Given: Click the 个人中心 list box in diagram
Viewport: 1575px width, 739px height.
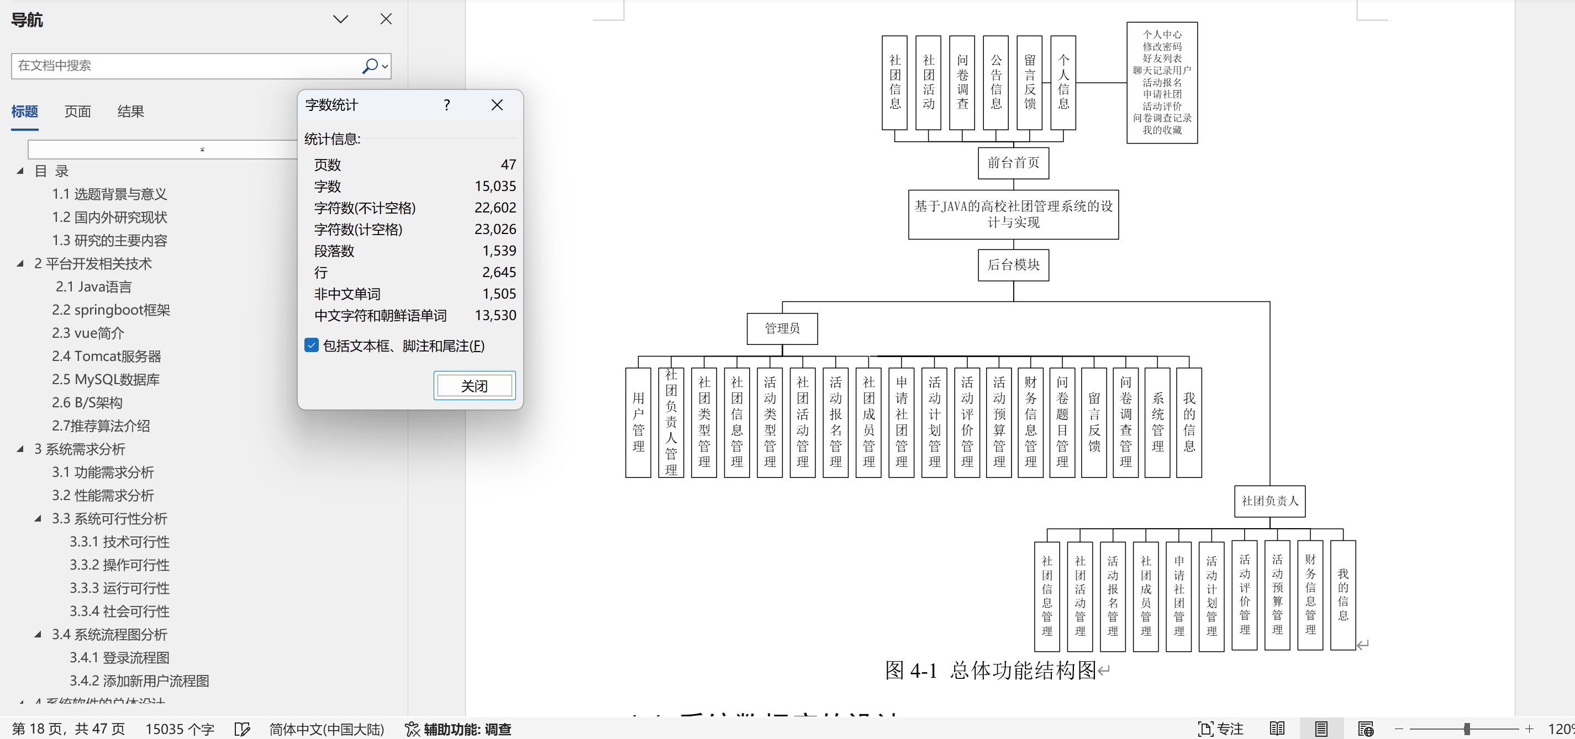Looking at the screenshot, I should pos(1162,83).
